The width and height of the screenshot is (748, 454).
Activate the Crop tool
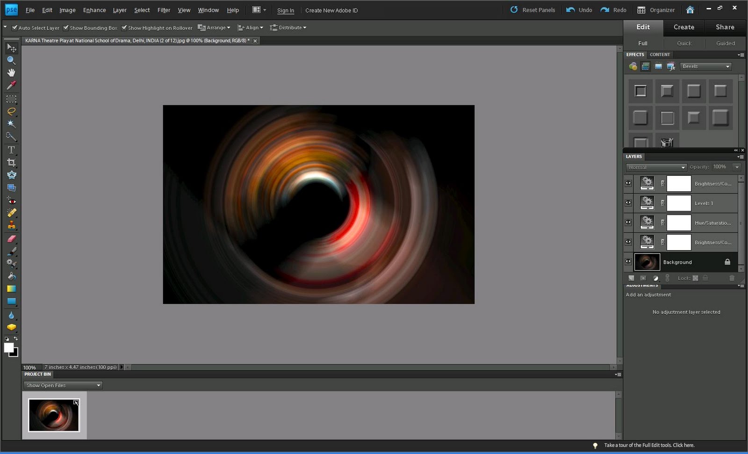pos(11,162)
